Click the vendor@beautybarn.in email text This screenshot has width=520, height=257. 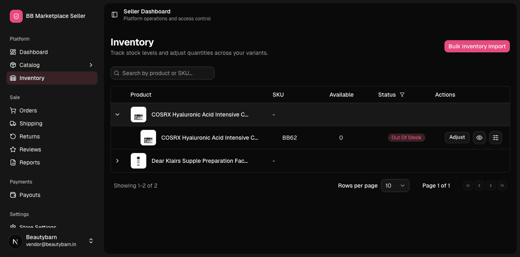pos(51,244)
